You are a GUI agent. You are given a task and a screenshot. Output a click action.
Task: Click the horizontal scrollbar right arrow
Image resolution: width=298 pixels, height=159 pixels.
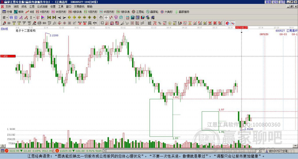point(260,151)
